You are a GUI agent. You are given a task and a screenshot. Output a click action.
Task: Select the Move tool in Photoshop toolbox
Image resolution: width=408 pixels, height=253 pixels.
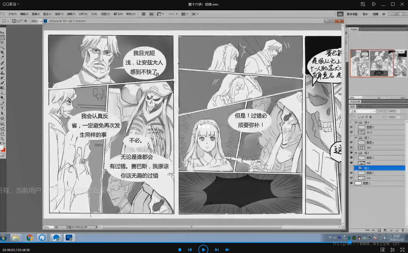tap(2, 33)
